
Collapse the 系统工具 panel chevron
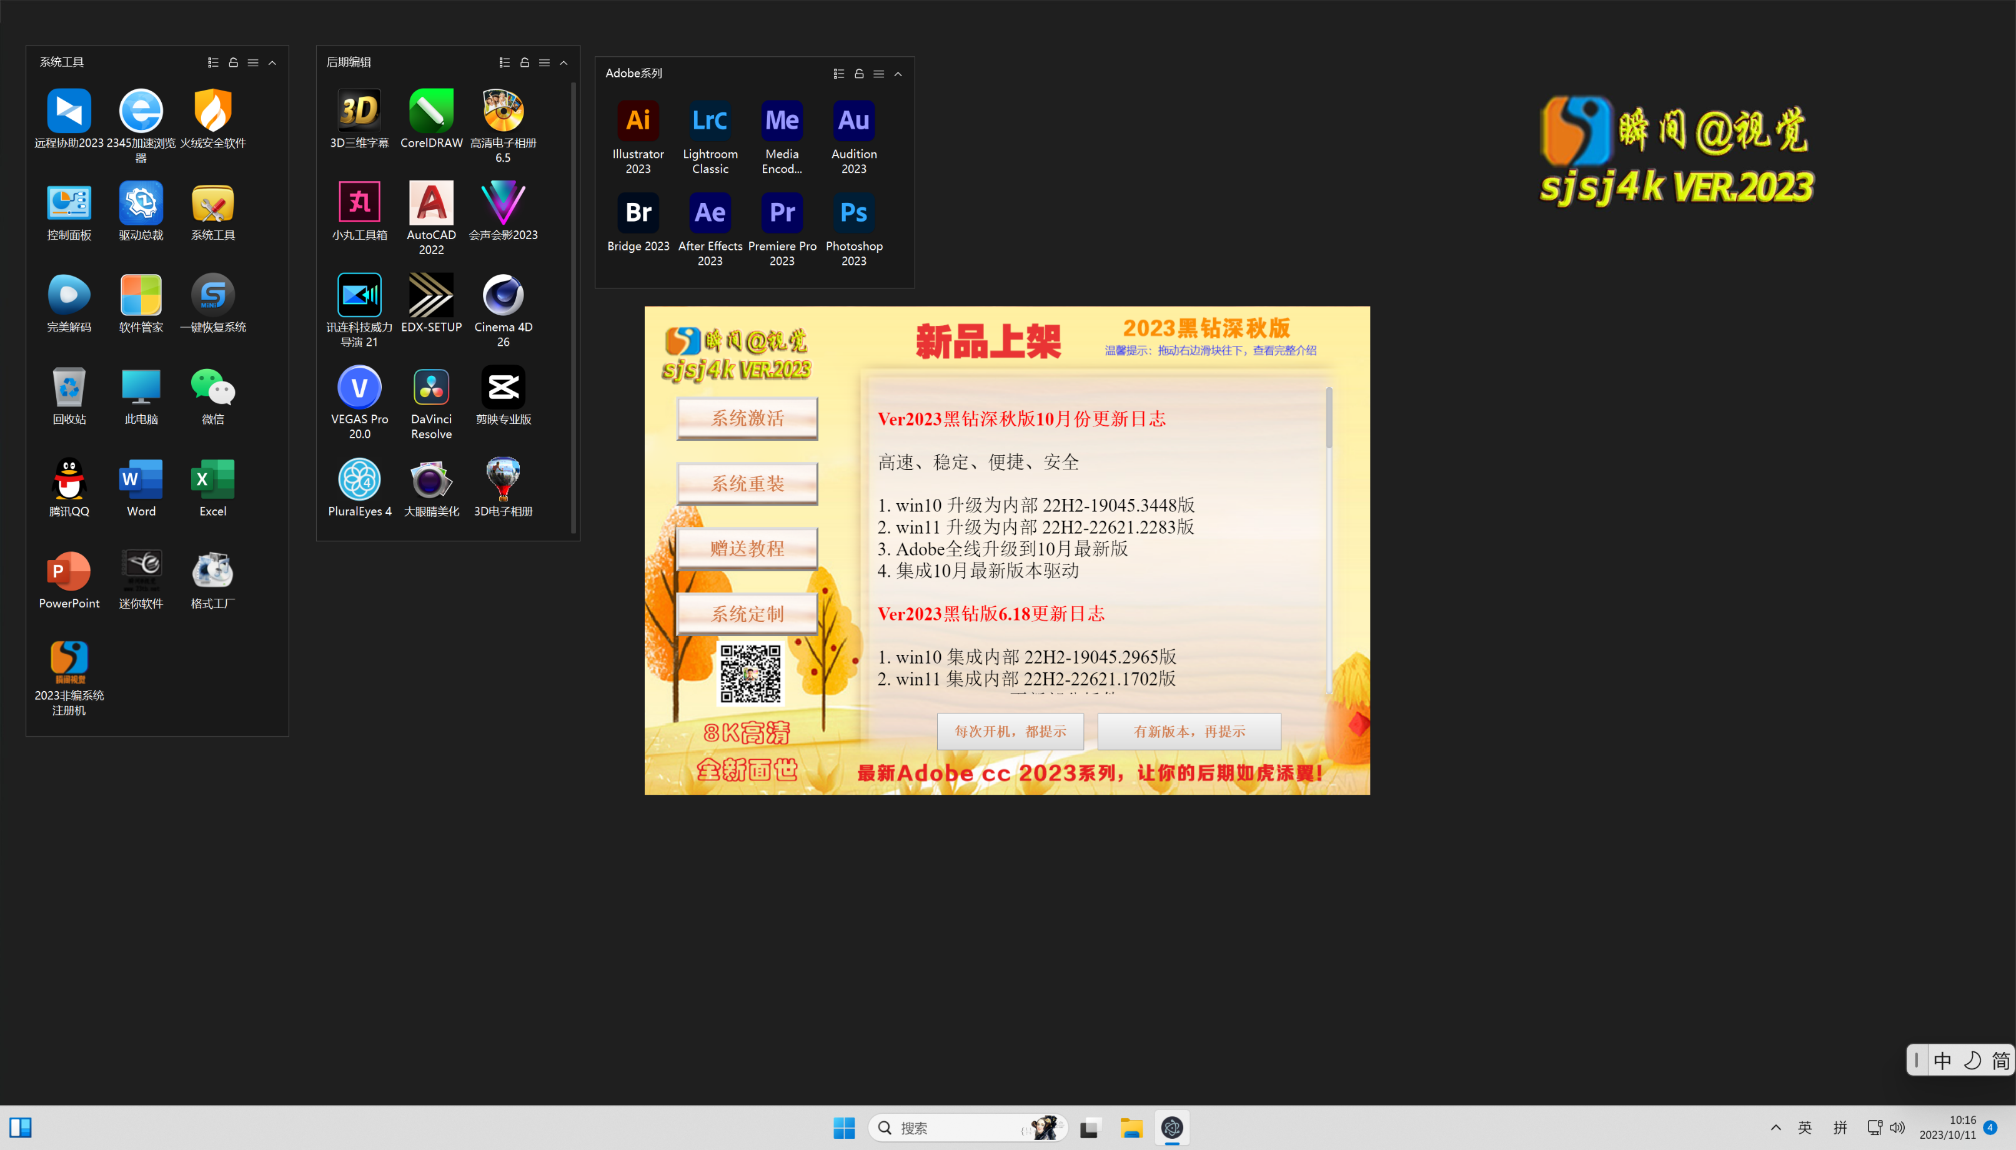coord(272,62)
